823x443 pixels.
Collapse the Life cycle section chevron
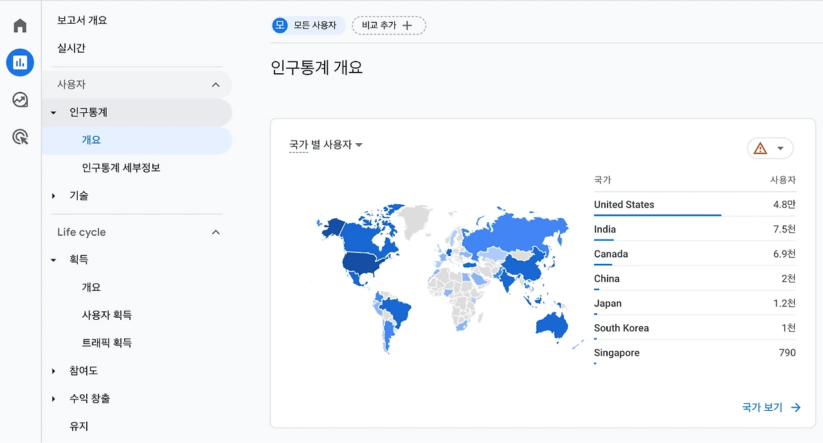[216, 232]
